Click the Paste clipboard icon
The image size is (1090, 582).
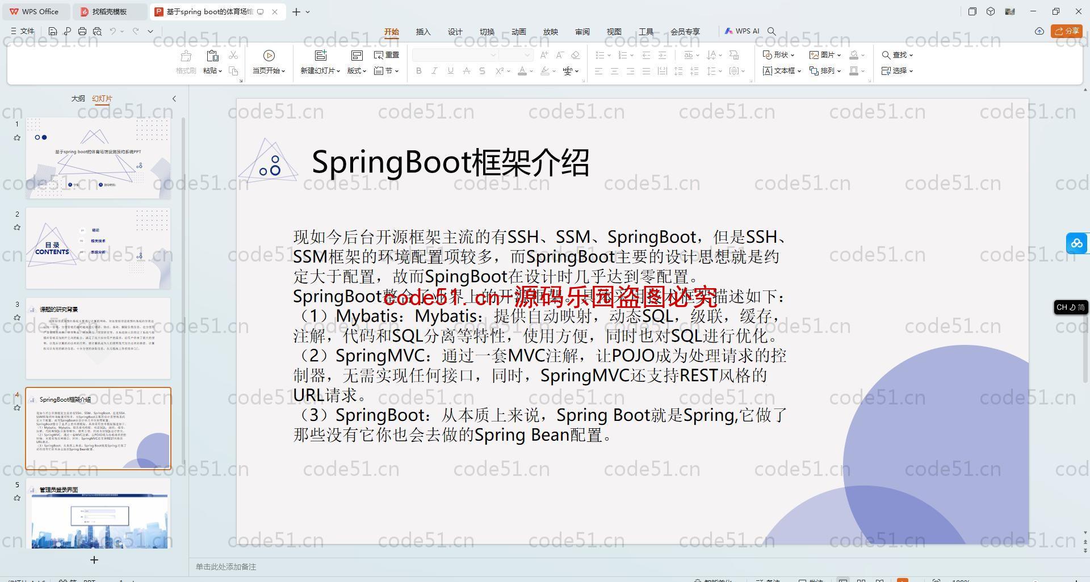[212, 56]
